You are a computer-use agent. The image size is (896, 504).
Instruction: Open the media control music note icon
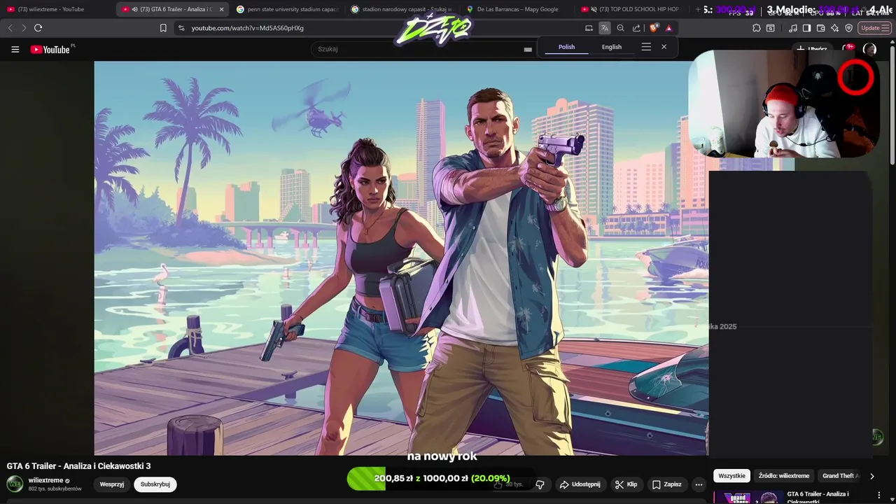tap(792, 28)
